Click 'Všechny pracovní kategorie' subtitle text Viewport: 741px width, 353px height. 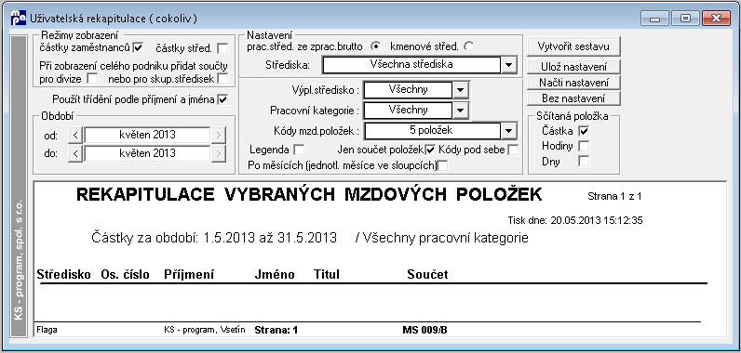coord(445,238)
